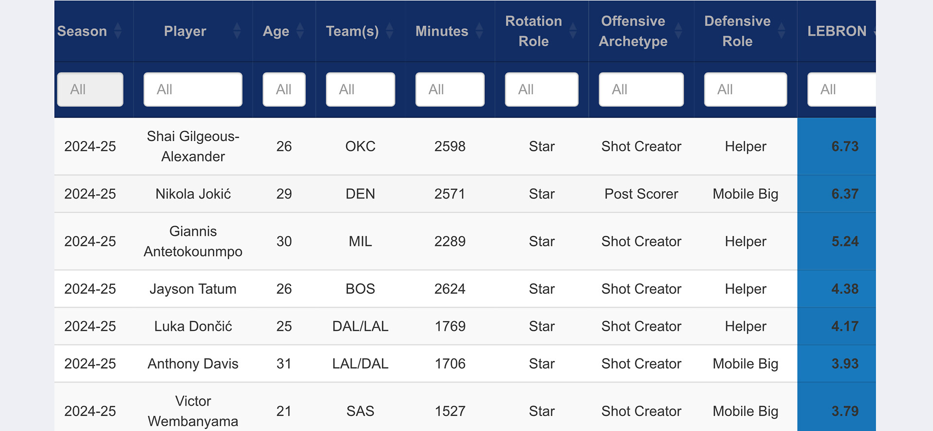Viewport: 933px width, 431px height.
Task: Click the LEBRON column header
Action: [837, 31]
